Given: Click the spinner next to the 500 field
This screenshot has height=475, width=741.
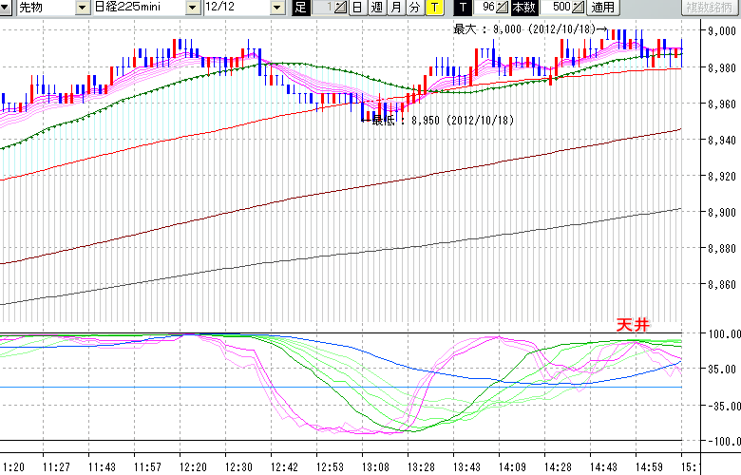Looking at the screenshot, I should (579, 8).
